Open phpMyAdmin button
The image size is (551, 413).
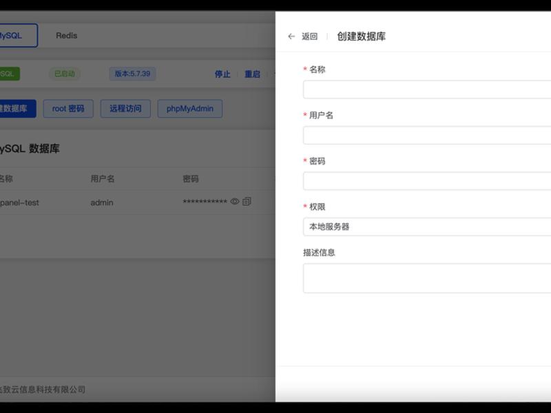tap(190, 109)
